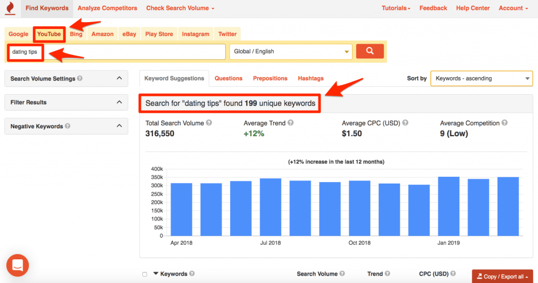Click help icon beside Negative Keywords
The image size is (538, 283).
[x=68, y=126]
